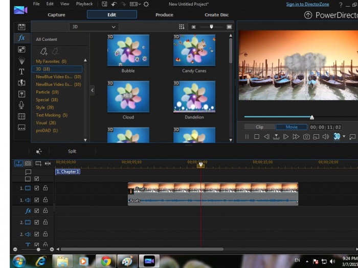
Task: Click the Stop button in preview controls
Action: coord(257,137)
